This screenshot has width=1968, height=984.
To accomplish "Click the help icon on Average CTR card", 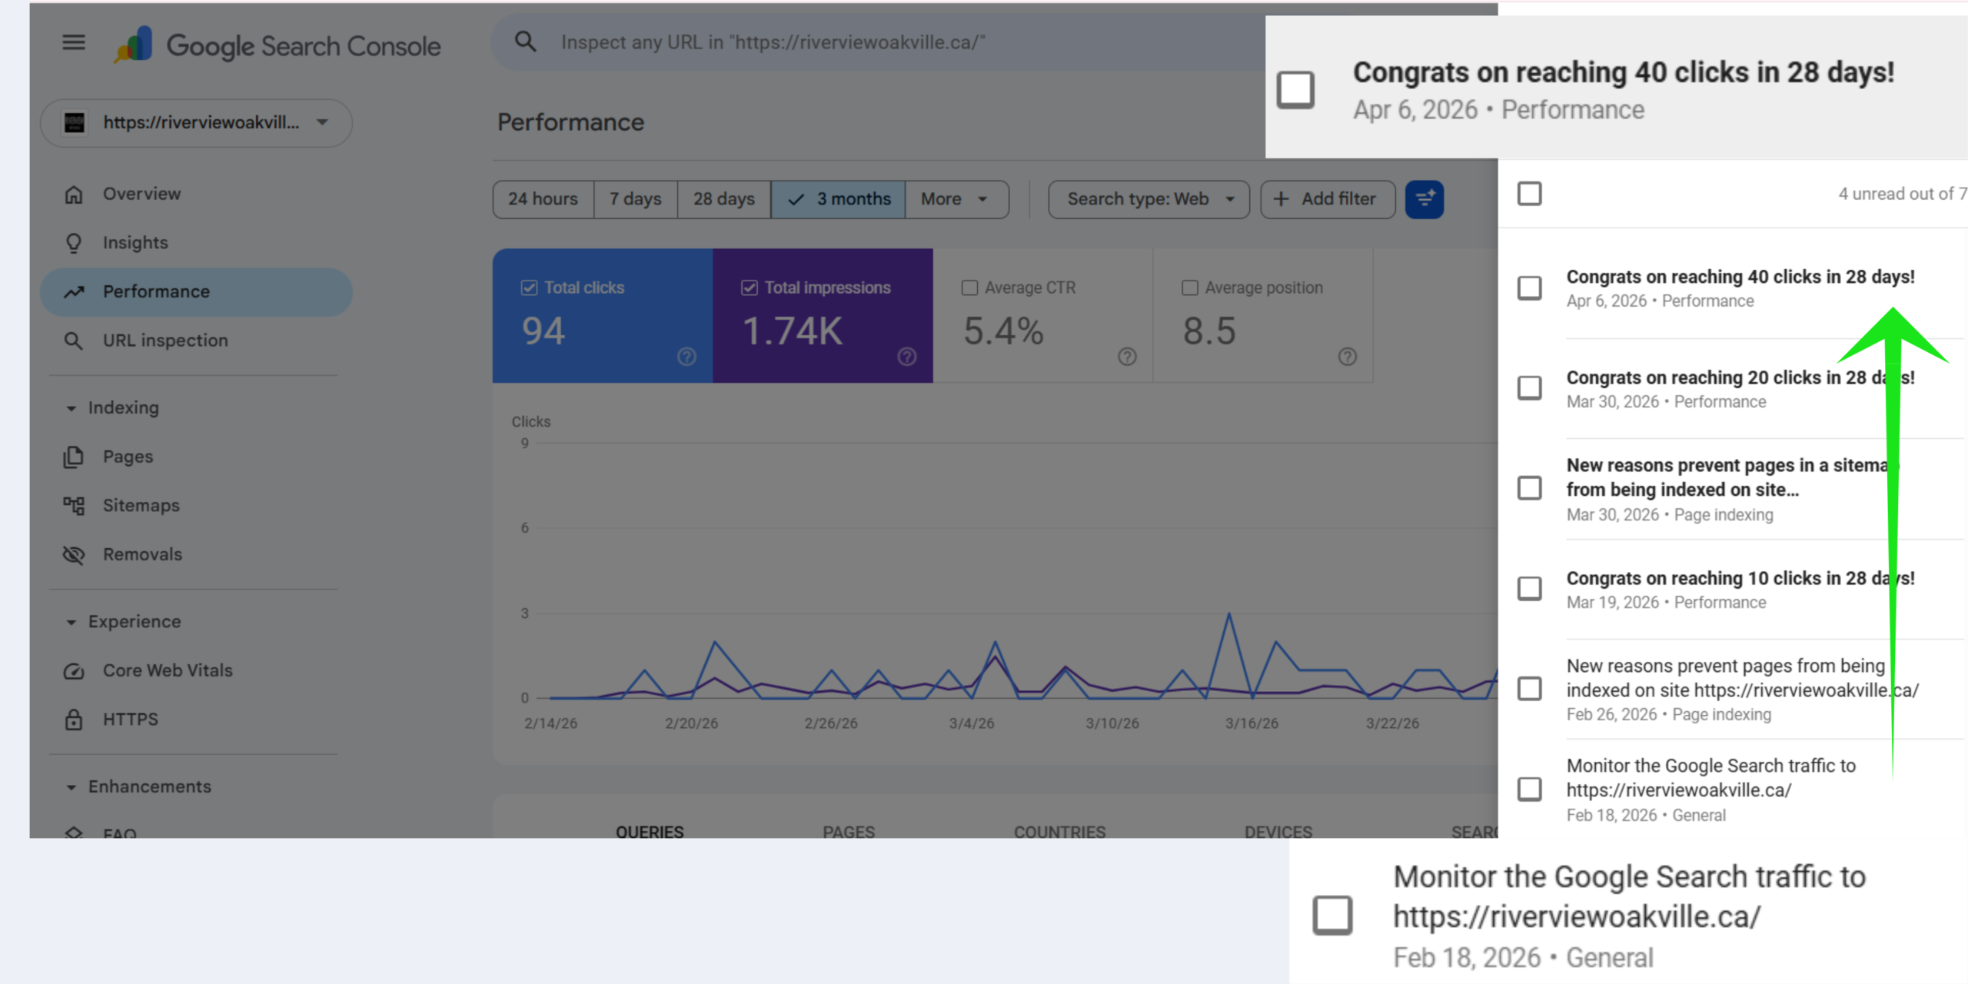I will pyautogui.click(x=1127, y=357).
